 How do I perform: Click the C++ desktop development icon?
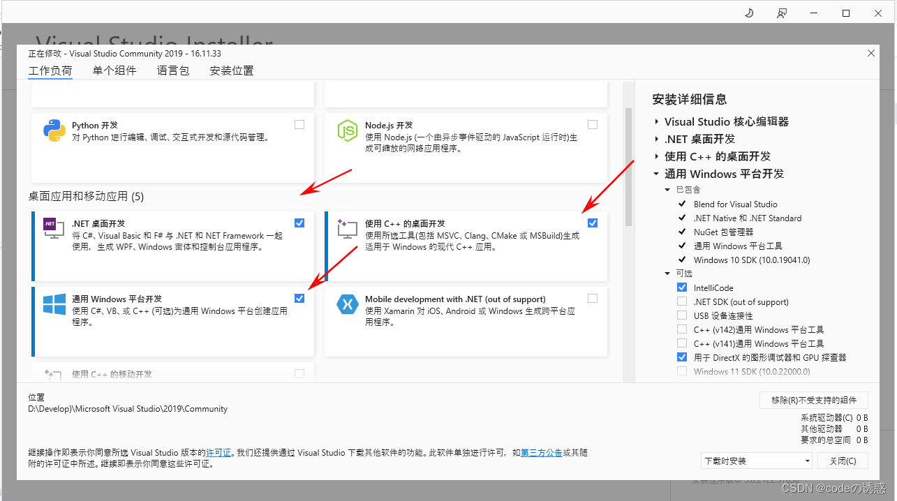(x=348, y=228)
